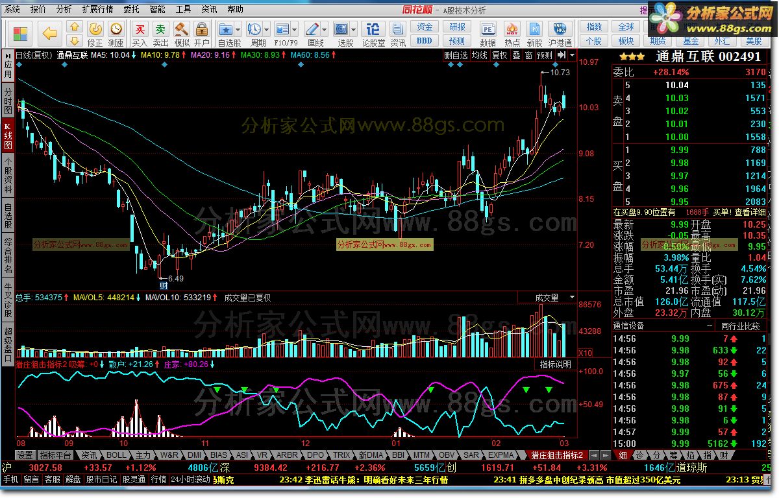
Task: Open the 热点 (hot topics) flame icon
Action: 512,30
